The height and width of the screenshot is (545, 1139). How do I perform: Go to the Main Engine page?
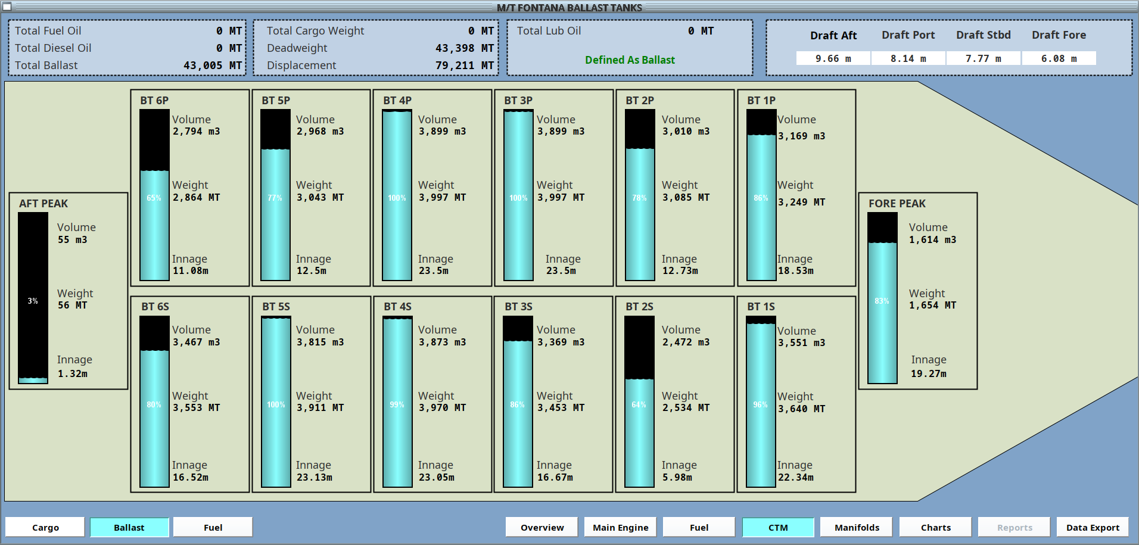click(x=620, y=527)
